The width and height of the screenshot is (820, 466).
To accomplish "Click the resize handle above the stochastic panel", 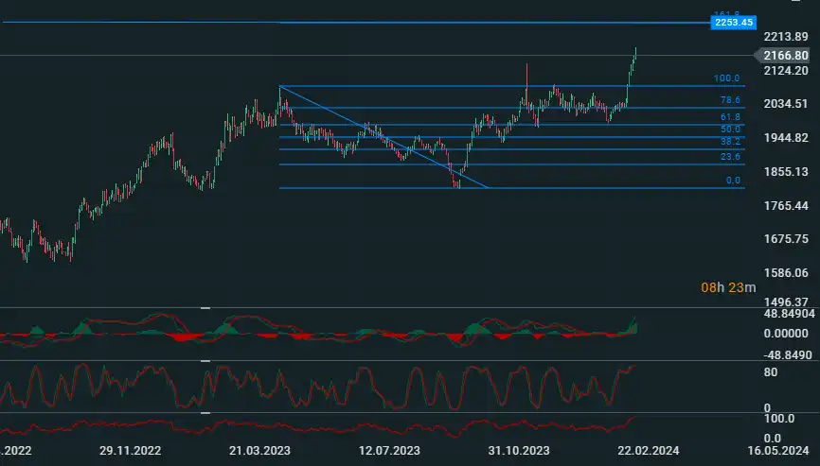I will [205, 360].
